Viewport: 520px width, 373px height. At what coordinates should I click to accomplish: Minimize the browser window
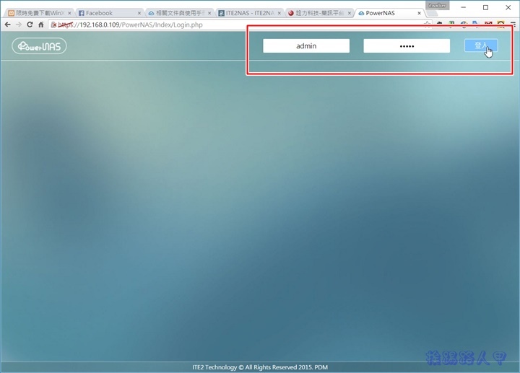click(463, 7)
